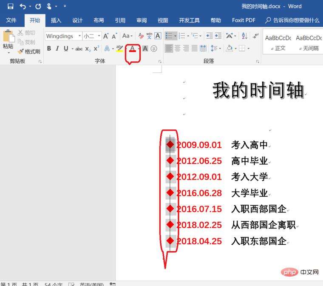Click the touch/mouse mode icon
Viewport: 323px width, 286px height.
(x=49, y=7)
